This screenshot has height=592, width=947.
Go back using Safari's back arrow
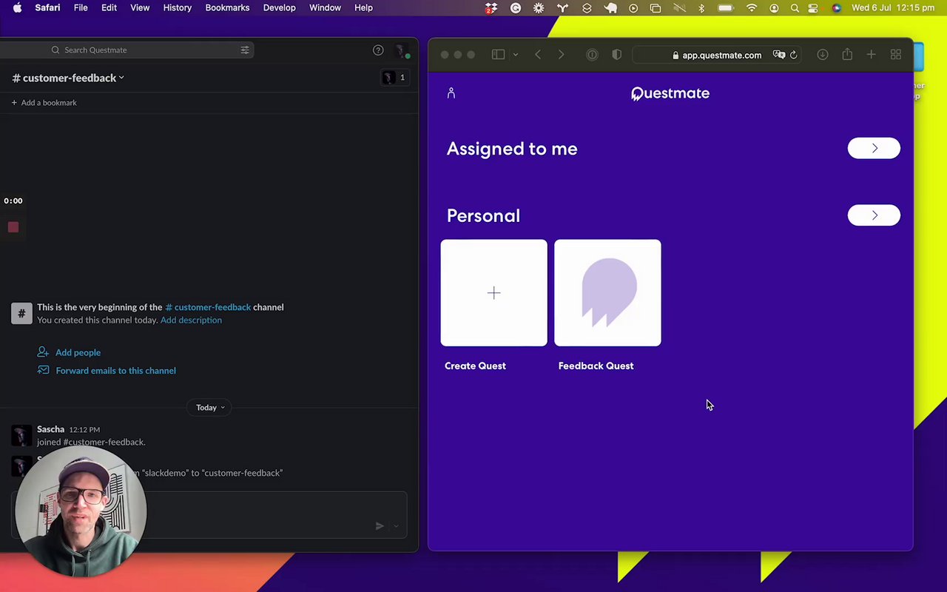pyautogui.click(x=538, y=55)
